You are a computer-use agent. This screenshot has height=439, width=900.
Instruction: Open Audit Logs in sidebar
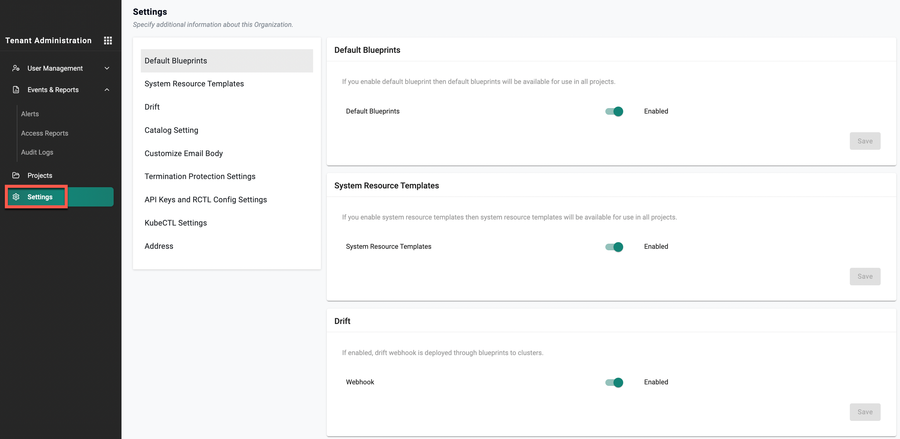[x=37, y=152]
